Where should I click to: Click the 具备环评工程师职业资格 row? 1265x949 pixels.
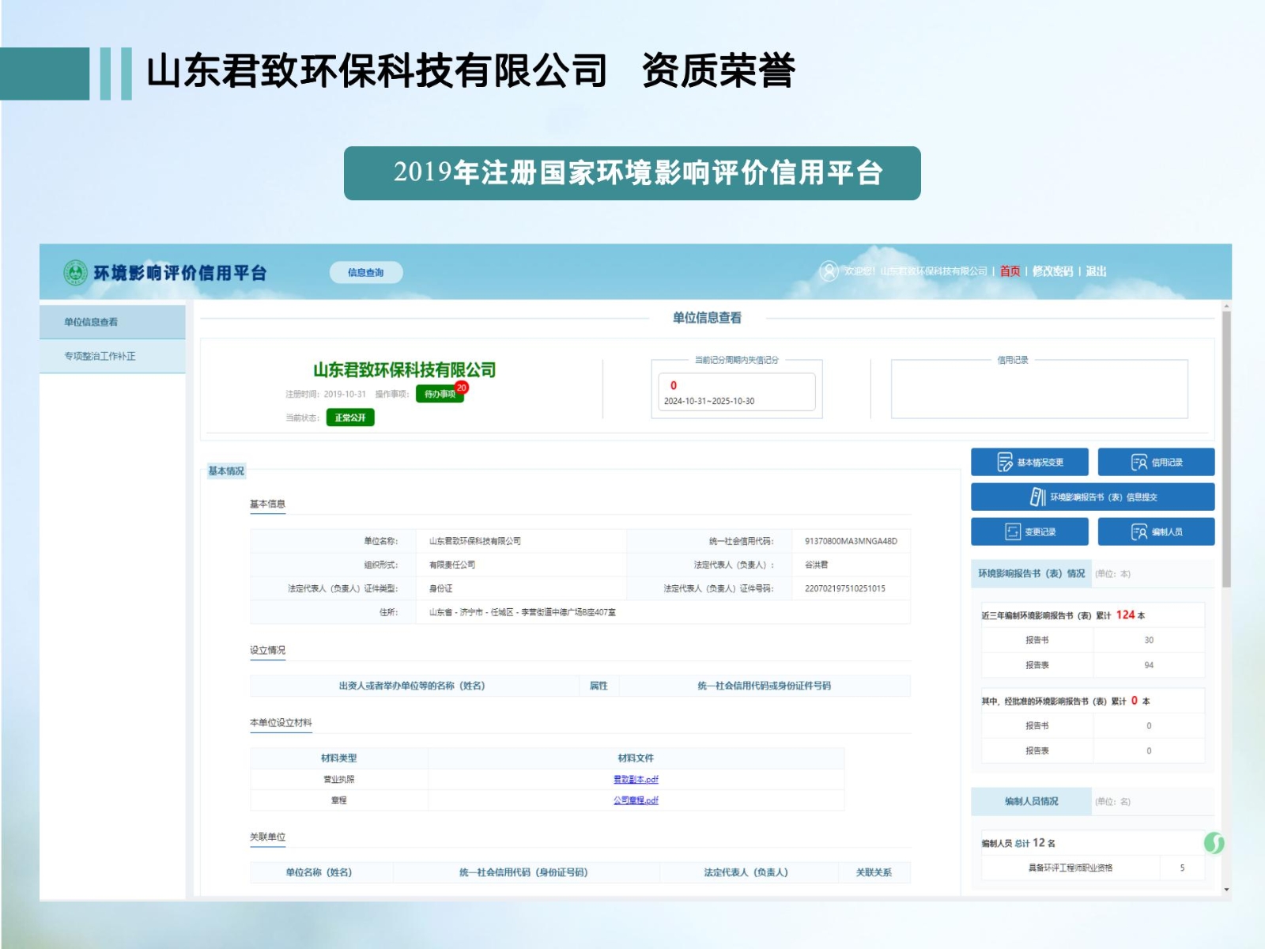point(1093,868)
